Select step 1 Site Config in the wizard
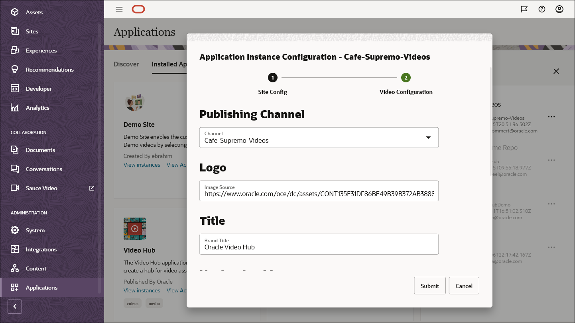 [x=272, y=78]
